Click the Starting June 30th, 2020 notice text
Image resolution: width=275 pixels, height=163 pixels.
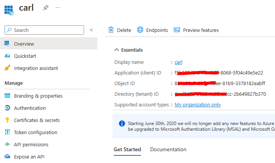(x=202, y=126)
